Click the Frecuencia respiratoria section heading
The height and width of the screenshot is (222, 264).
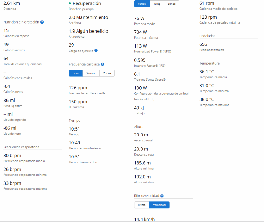(21, 147)
